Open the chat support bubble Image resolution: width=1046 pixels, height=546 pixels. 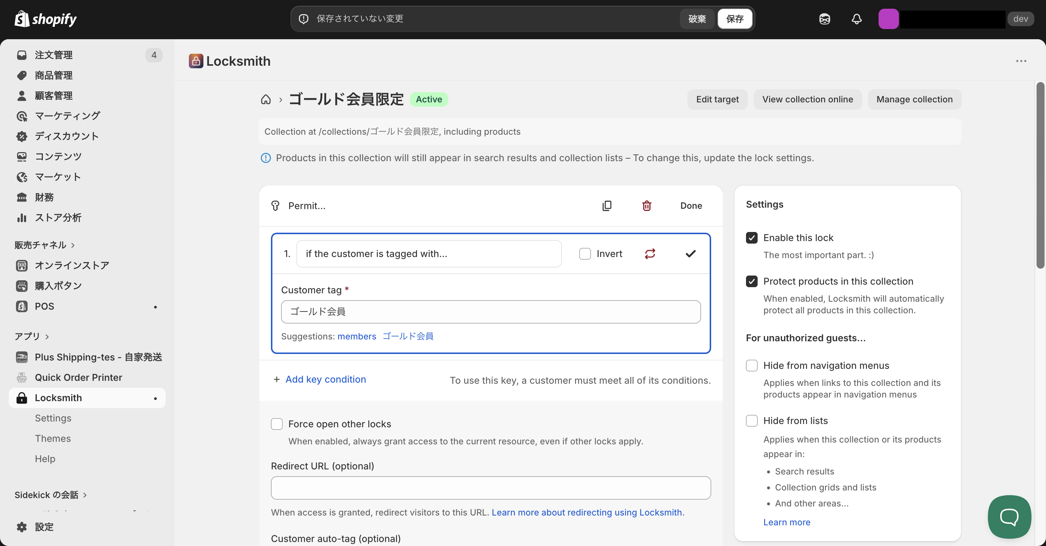pos(1009,516)
